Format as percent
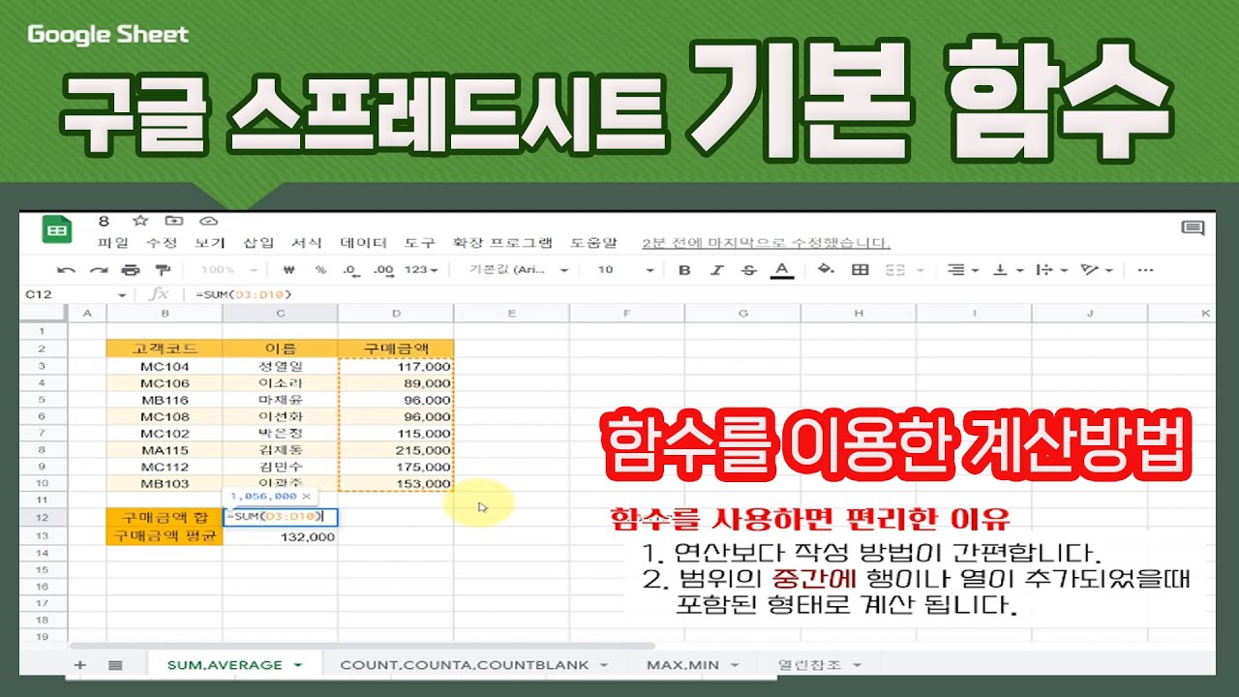Image resolution: width=1239 pixels, height=697 pixels. (x=320, y=270)
